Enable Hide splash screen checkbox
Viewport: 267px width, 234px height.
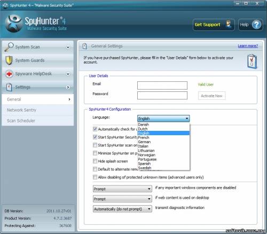[x=95, y=161]
